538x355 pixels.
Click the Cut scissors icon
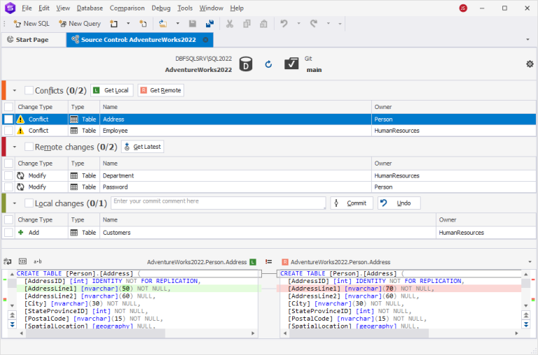click(x=230, y=24)
